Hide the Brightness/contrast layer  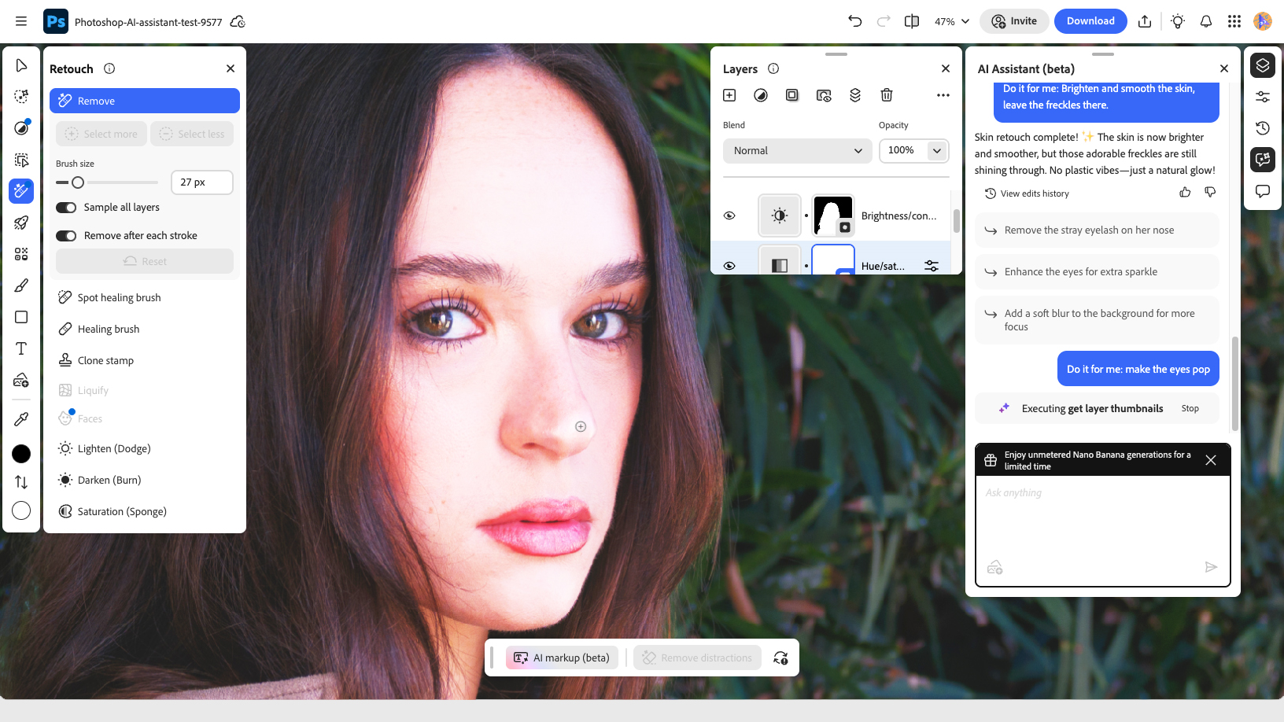coord(729,215)
